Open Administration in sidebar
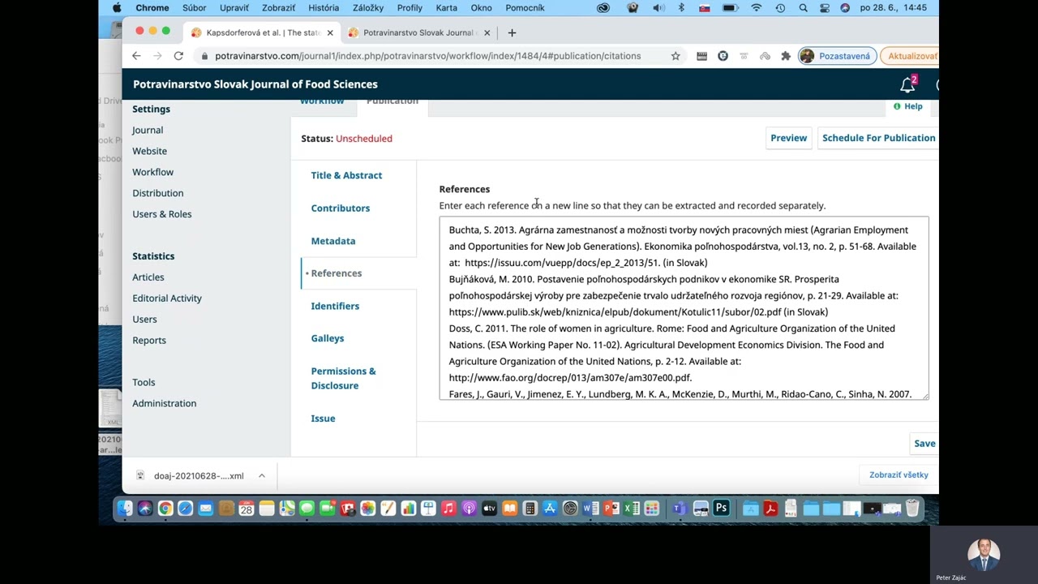This screenshot has width=1038, height=584. point(165,403)
